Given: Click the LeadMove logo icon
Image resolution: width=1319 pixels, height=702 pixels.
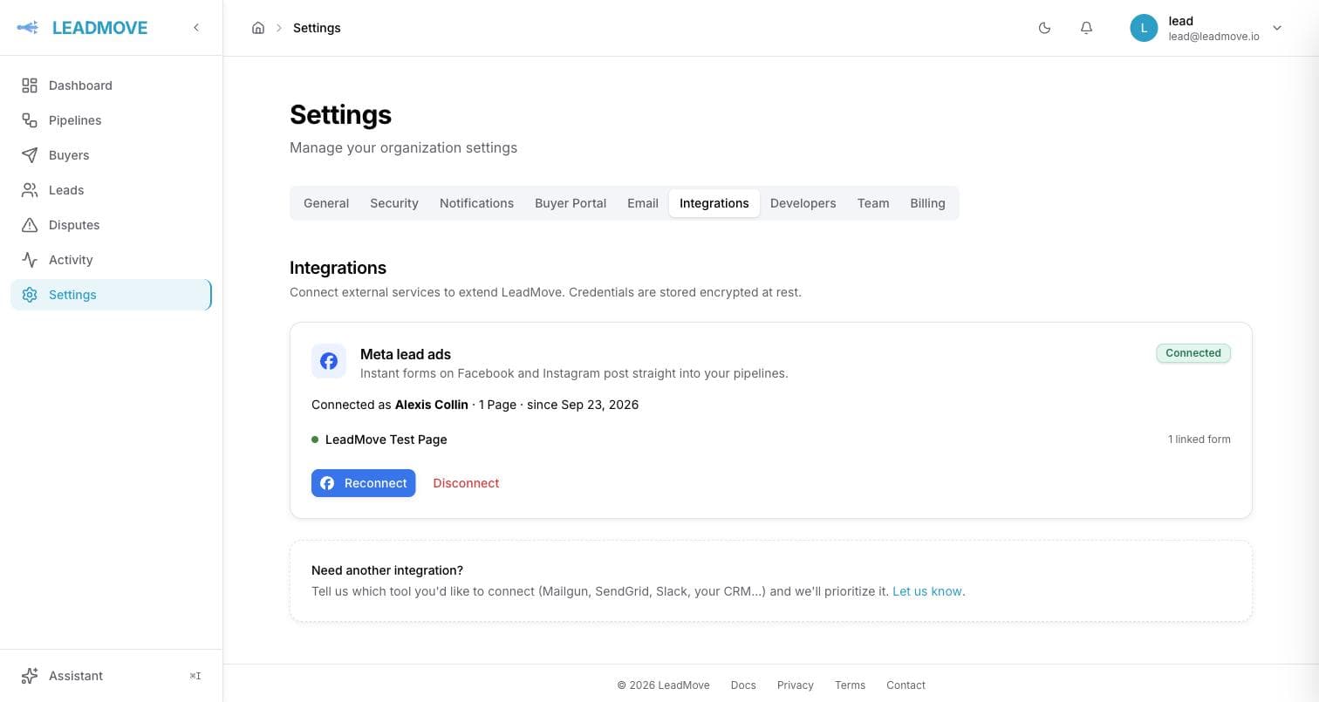Looking at the screenshot, I should pos(28,28).
